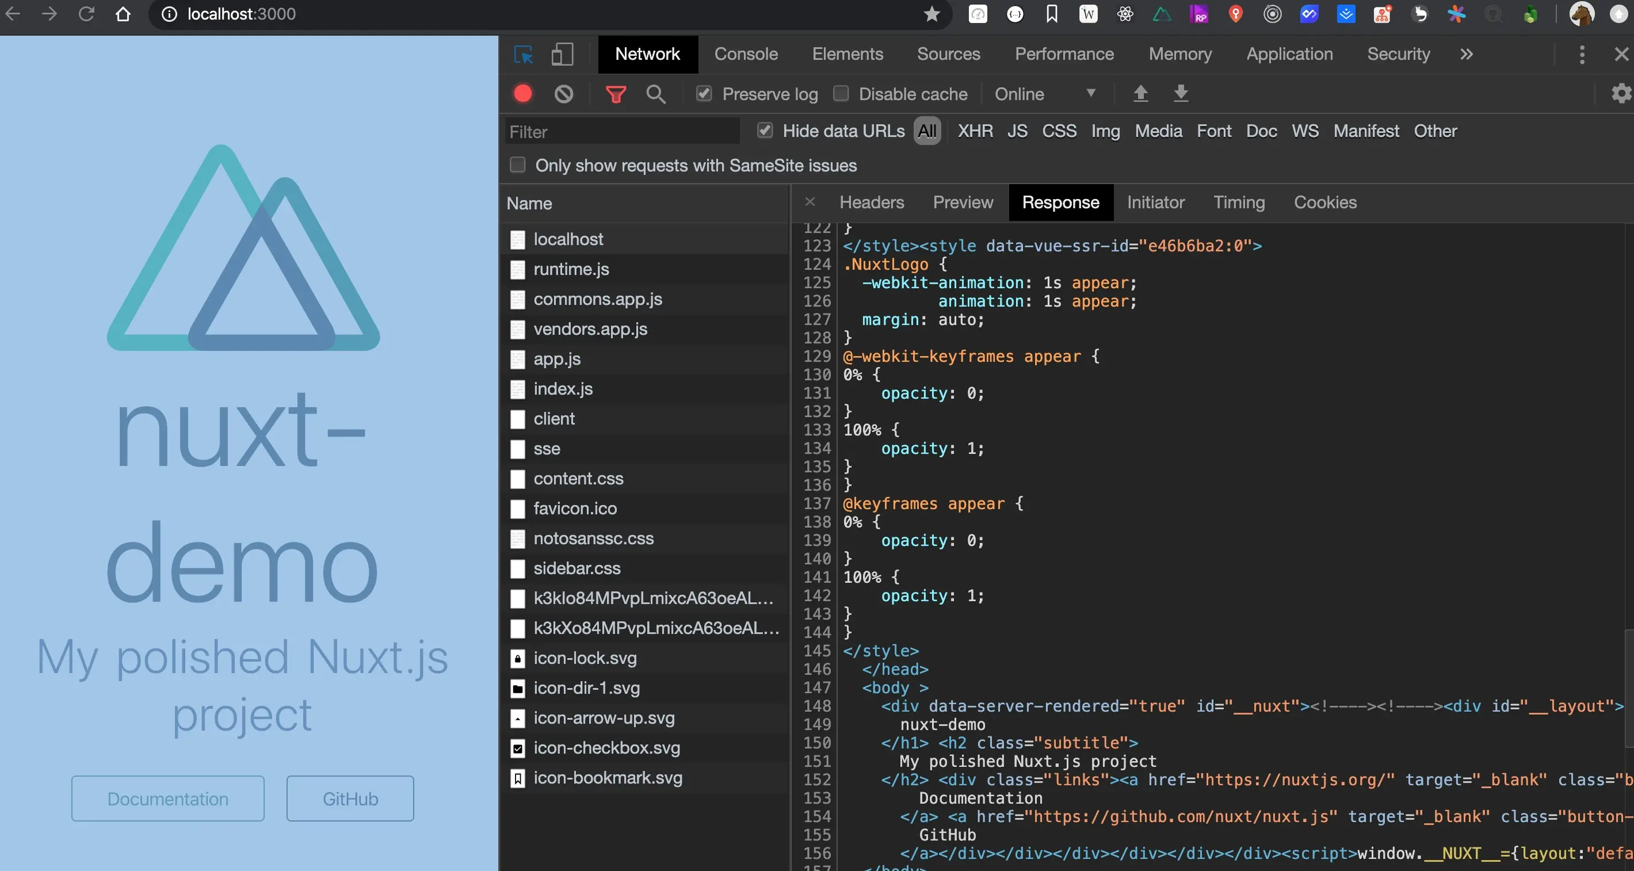Show the Headers sub-tab

(872, 203)
